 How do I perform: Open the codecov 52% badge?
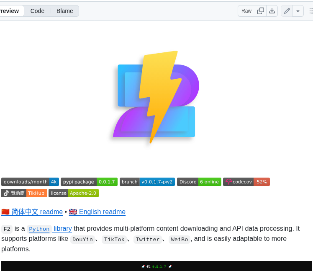(246, 182)
